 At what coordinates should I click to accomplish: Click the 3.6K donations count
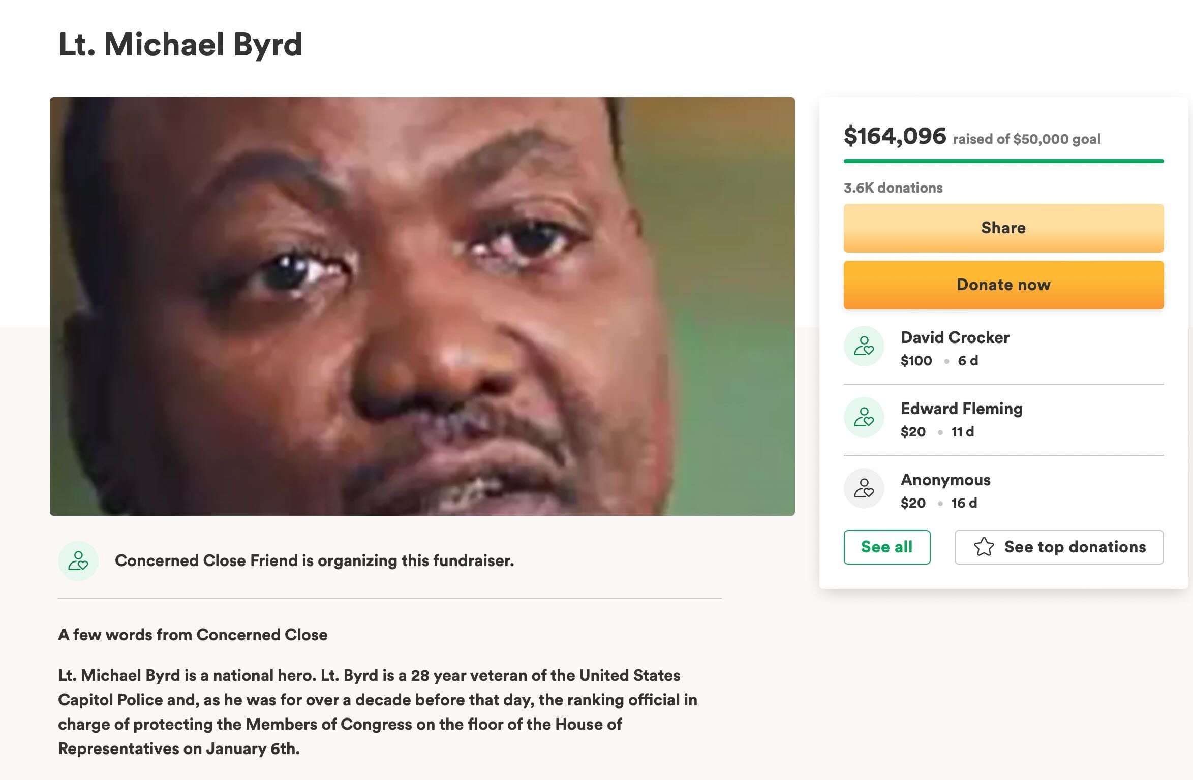click(893, 188)
